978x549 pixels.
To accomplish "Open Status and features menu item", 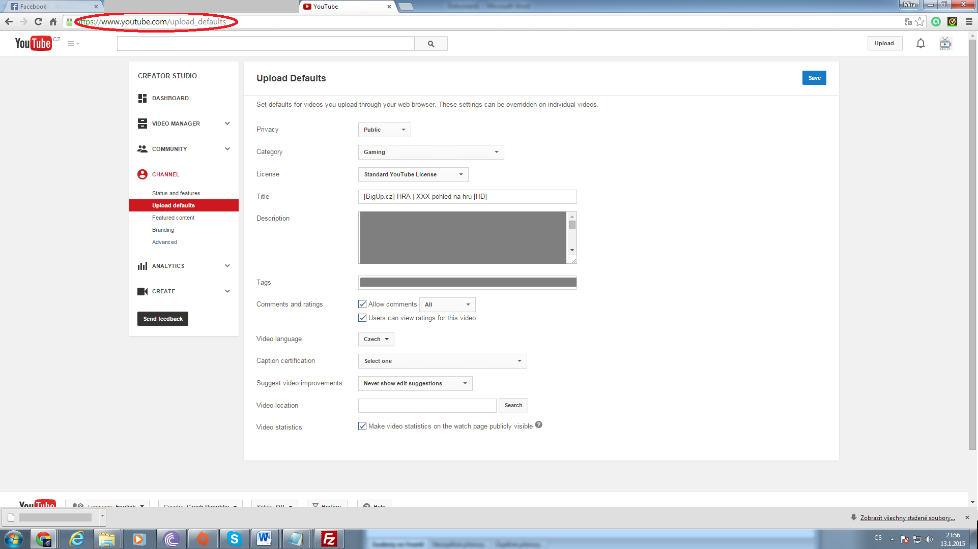I will tap(176, 193).
